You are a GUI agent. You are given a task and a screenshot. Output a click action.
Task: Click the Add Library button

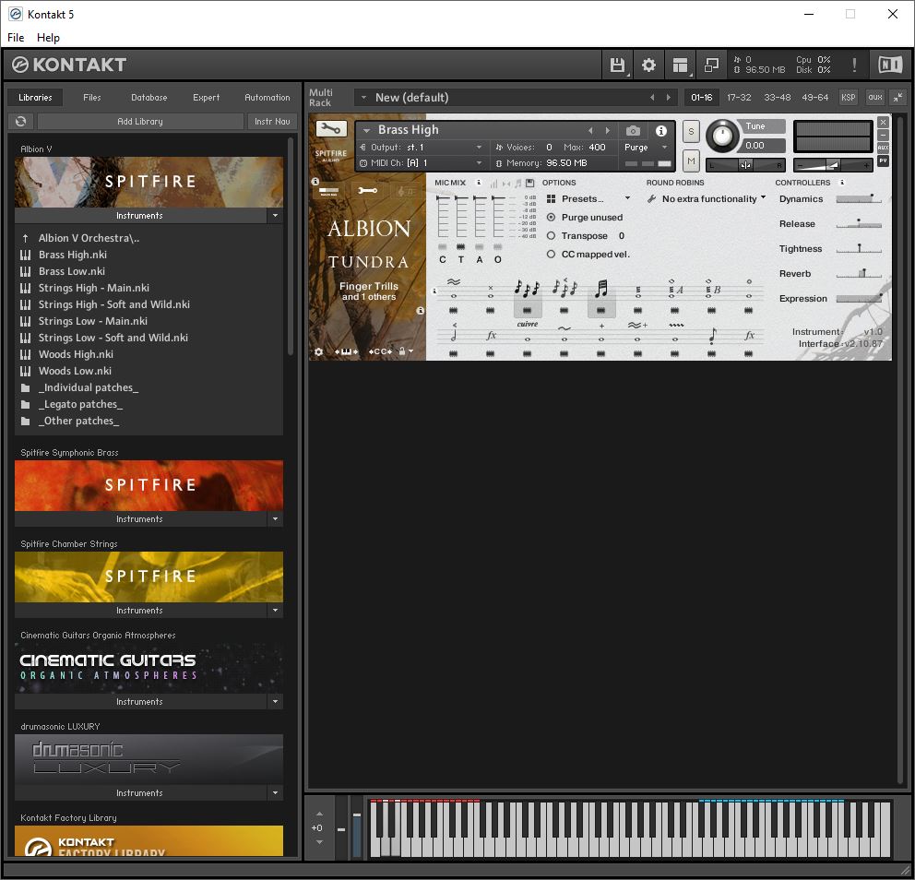[140, 122]
